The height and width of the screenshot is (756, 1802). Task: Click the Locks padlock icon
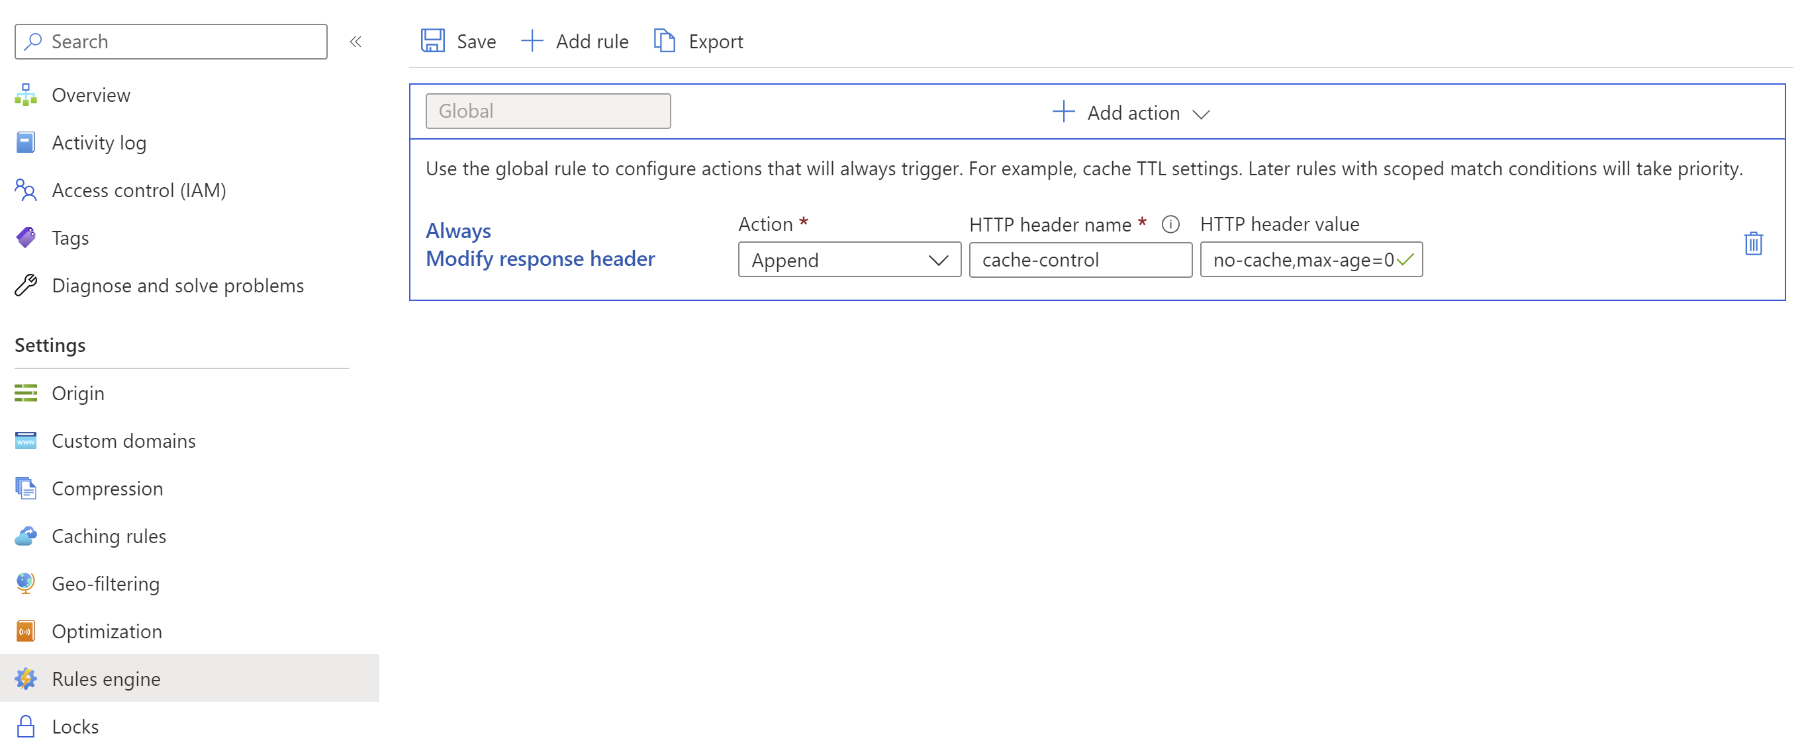[26, 726]
